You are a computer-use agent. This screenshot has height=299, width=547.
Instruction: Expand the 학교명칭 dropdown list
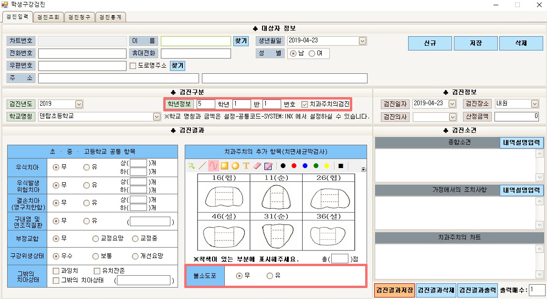157,117
